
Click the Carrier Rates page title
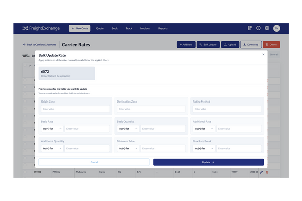(x=76, y=45)
